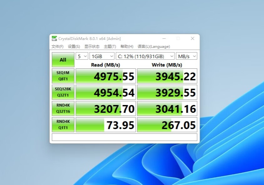264x185 pixels.
Task: Start the SEQ128K Q32T1 test
Action: tap(63, 92)
